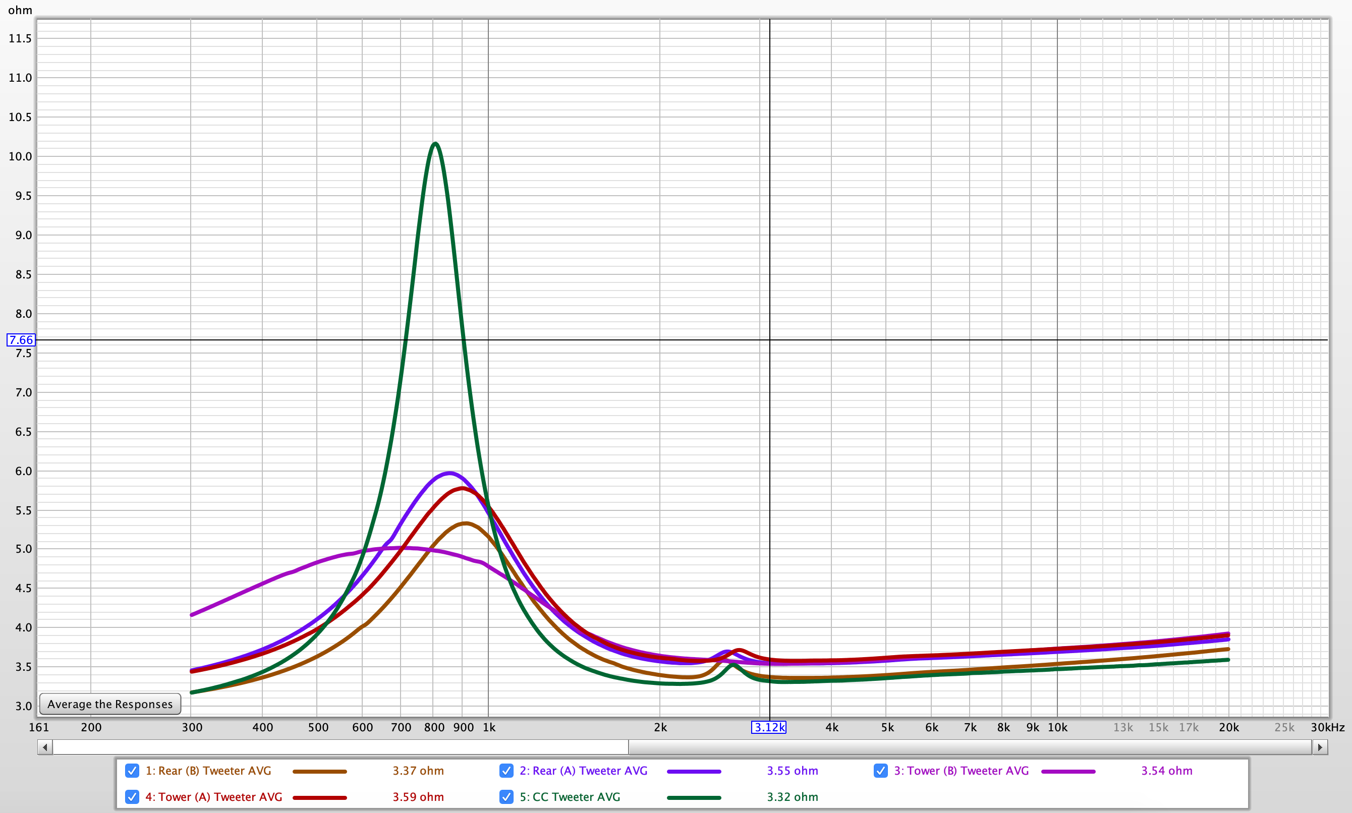The image size is (1352, 813).
Task: Click the "3.0" impedance axis label
Action: (24, 706)
